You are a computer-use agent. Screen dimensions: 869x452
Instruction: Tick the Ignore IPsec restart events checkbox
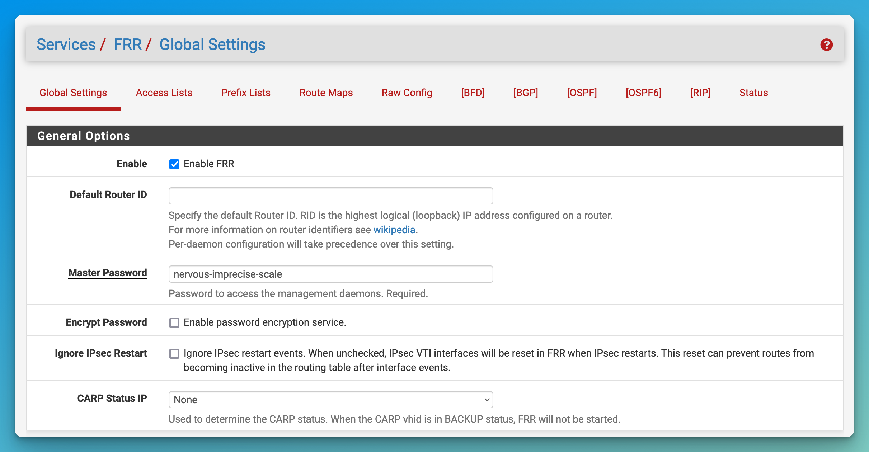[x=174, y=354]
